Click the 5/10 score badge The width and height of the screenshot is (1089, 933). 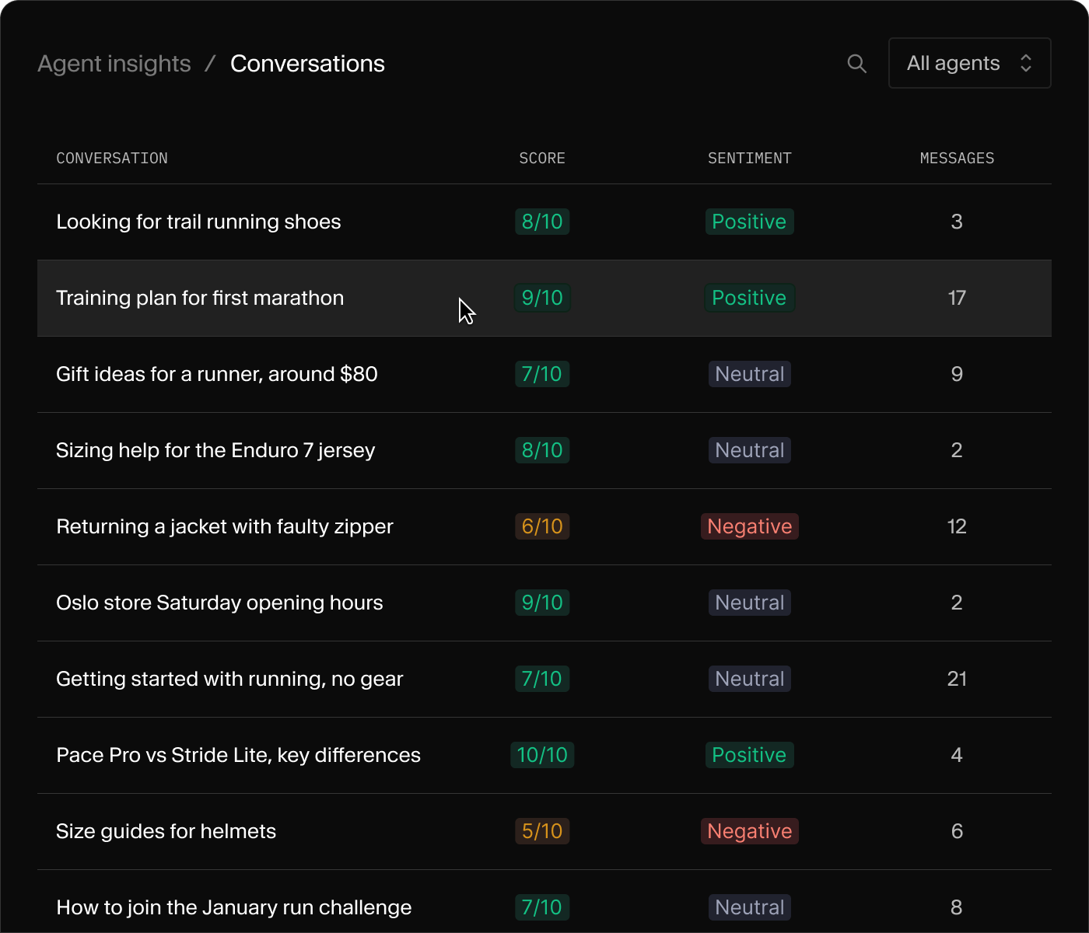542,831
